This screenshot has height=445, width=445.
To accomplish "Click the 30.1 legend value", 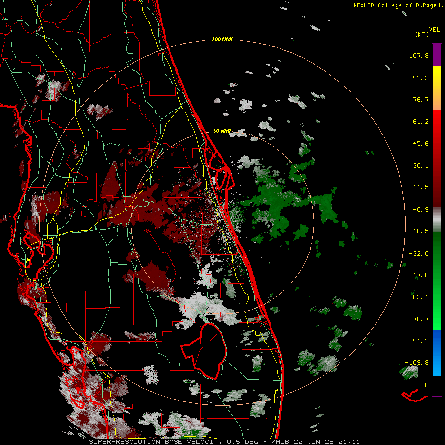I will [421, 166].
